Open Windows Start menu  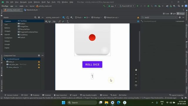(x=63, y=103)
